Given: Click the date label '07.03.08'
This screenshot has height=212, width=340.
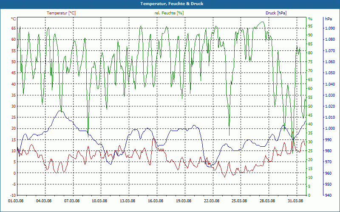Looking at the screenshot, I should [x=72, y=201].
